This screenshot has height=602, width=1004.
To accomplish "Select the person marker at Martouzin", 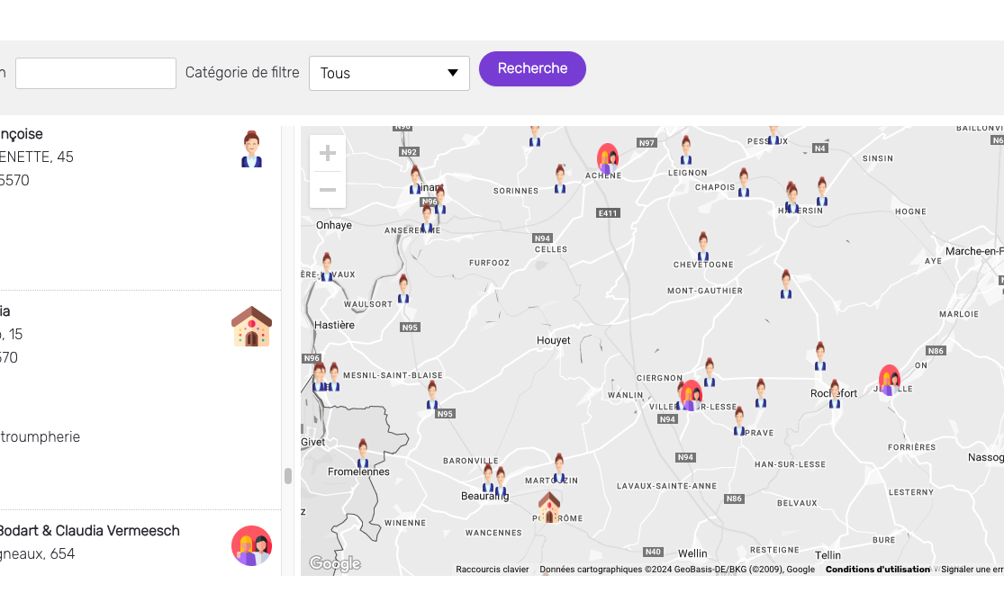I will (x=559, y=467).
